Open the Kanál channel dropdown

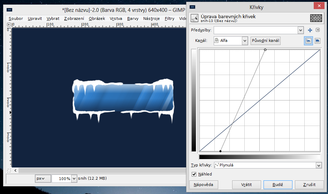pos(231,40)
